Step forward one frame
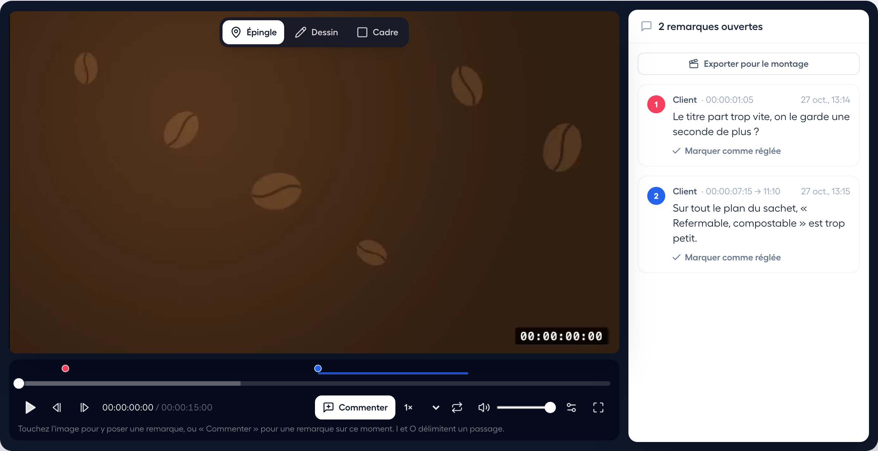 [x=84, y=407]
